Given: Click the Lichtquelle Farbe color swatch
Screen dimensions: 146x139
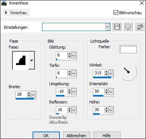Looking at the screenshot, I should click(128, 50).
